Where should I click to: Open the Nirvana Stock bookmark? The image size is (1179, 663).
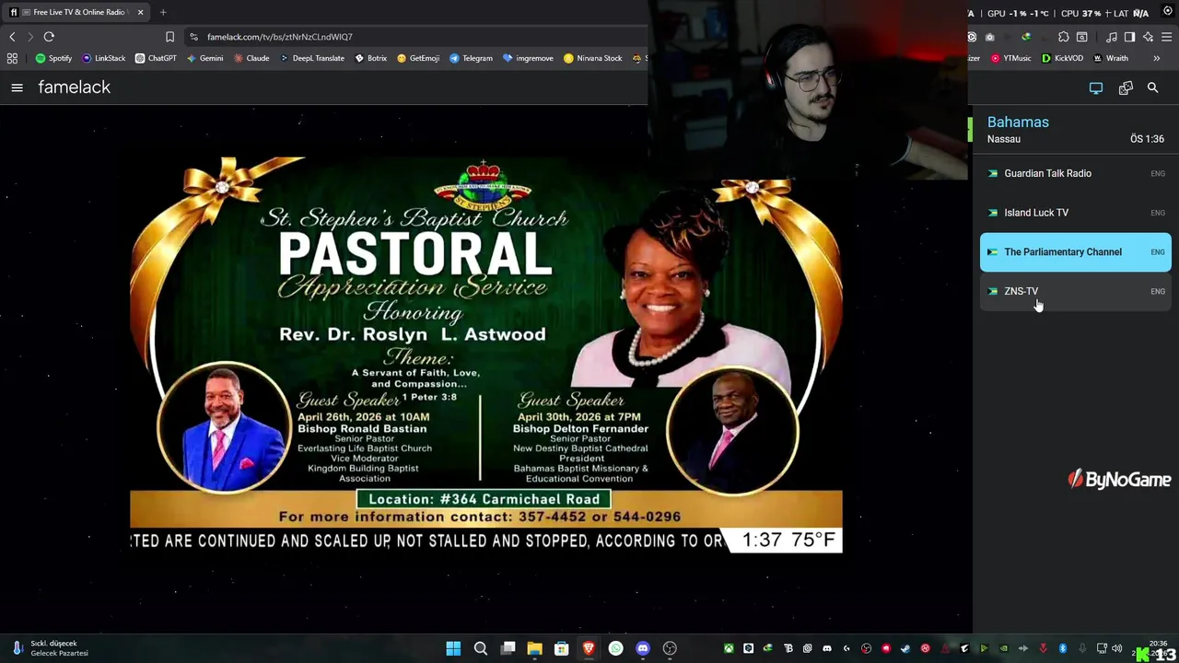point(593,58)
